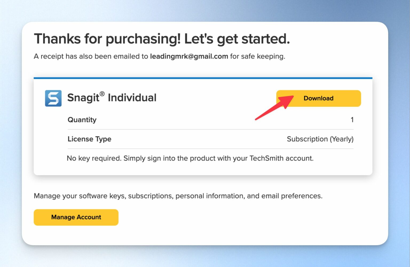Click the 'Let's get started' heading portion
Viewport: 410px width, 267px height.
(237, 39)
